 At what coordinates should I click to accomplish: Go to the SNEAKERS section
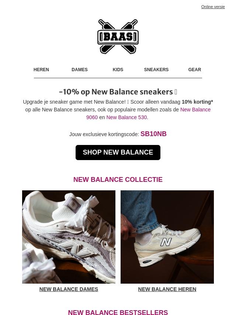[x=156, y=69]
